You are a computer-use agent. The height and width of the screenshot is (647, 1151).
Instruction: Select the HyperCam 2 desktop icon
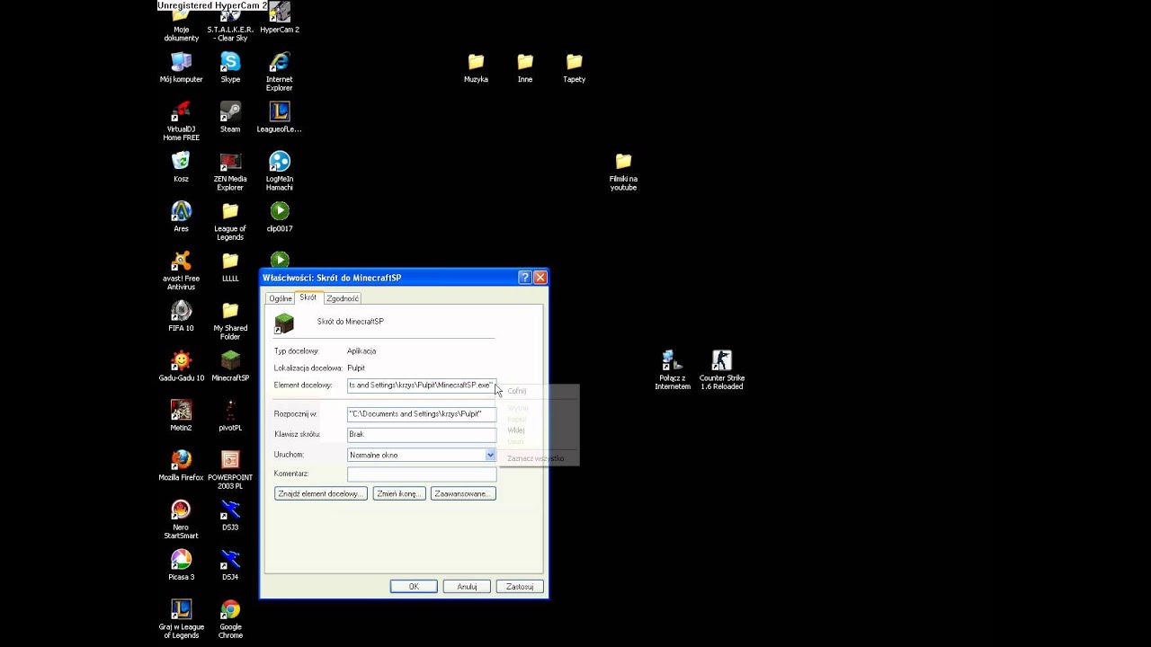click(x=280, y=20)
